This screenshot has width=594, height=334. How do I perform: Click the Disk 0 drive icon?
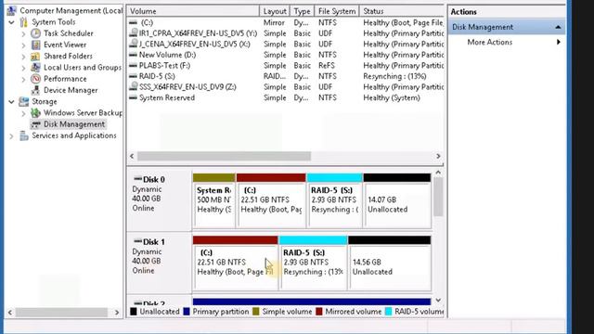click(137, 179)
